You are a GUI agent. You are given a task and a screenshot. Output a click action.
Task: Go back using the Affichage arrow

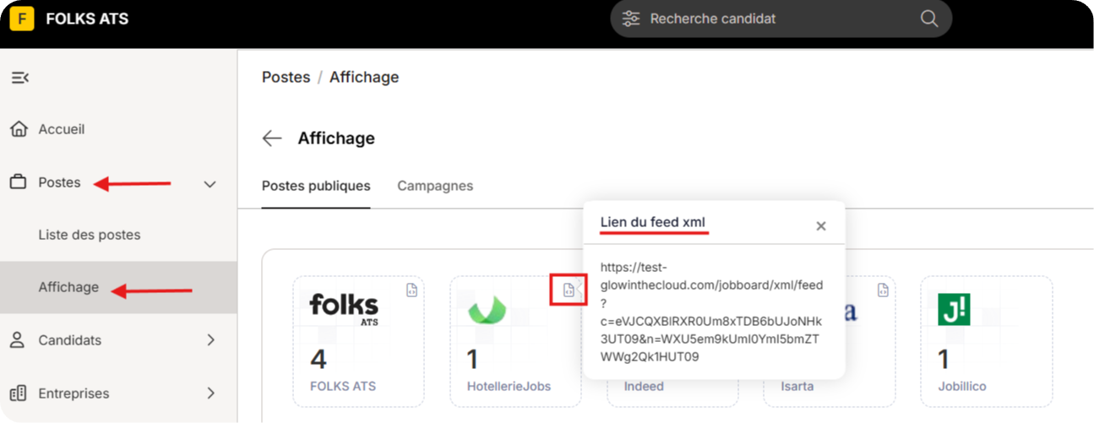[271, 138]
